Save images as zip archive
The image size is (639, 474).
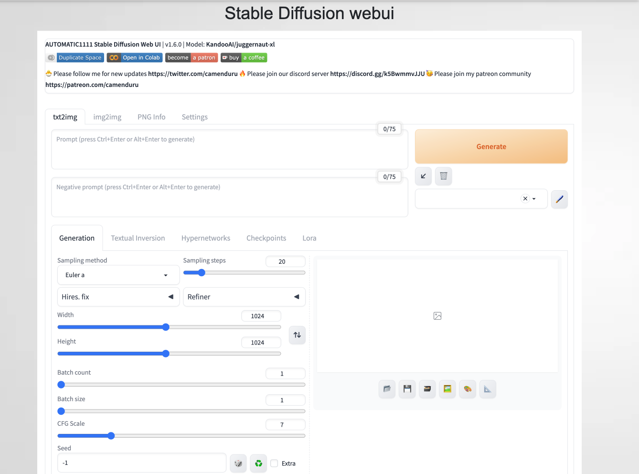[x=427, y=389]
